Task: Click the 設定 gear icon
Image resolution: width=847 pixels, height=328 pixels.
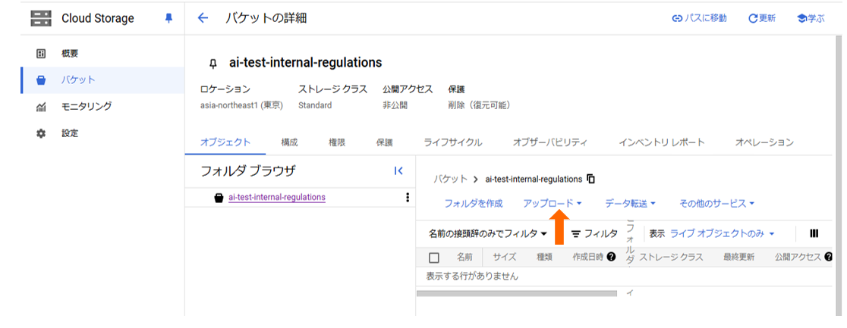Action: pyautogui.click(x=40, y=133)
